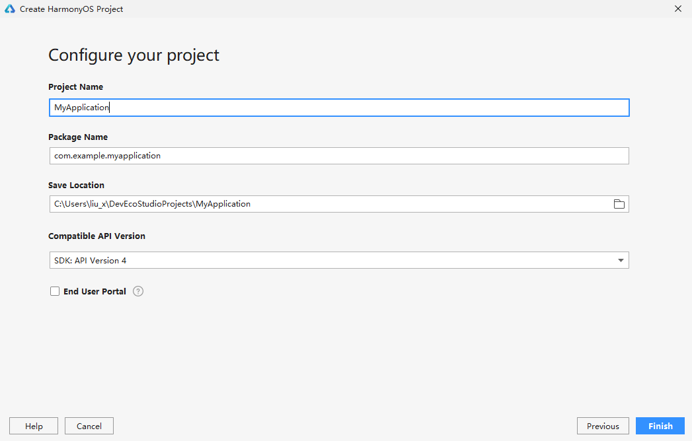Go back with the Previous button
Image resolution: width=692 pixels, height=441 pixels.
point(603,426)
